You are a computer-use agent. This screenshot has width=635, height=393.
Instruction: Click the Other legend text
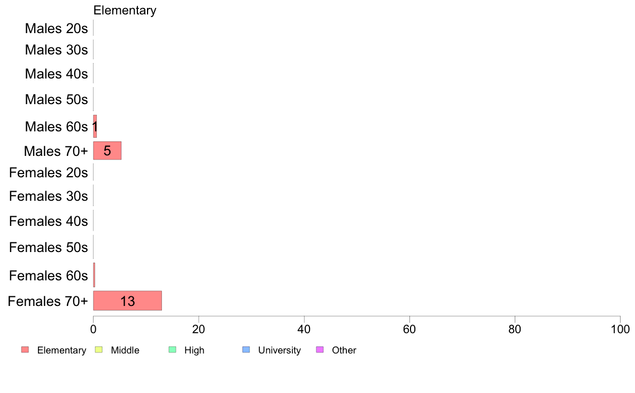pyautogui.click(x=344, y=350)
